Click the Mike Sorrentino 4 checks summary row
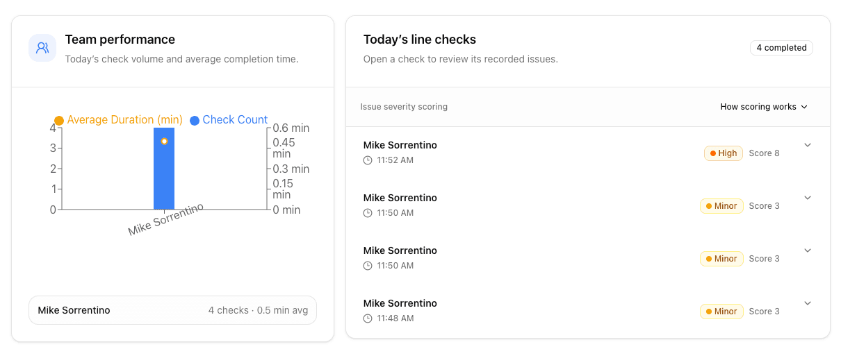Image resolution: width=841 pixels, height=349 pixels. click(x=172, y=310)
